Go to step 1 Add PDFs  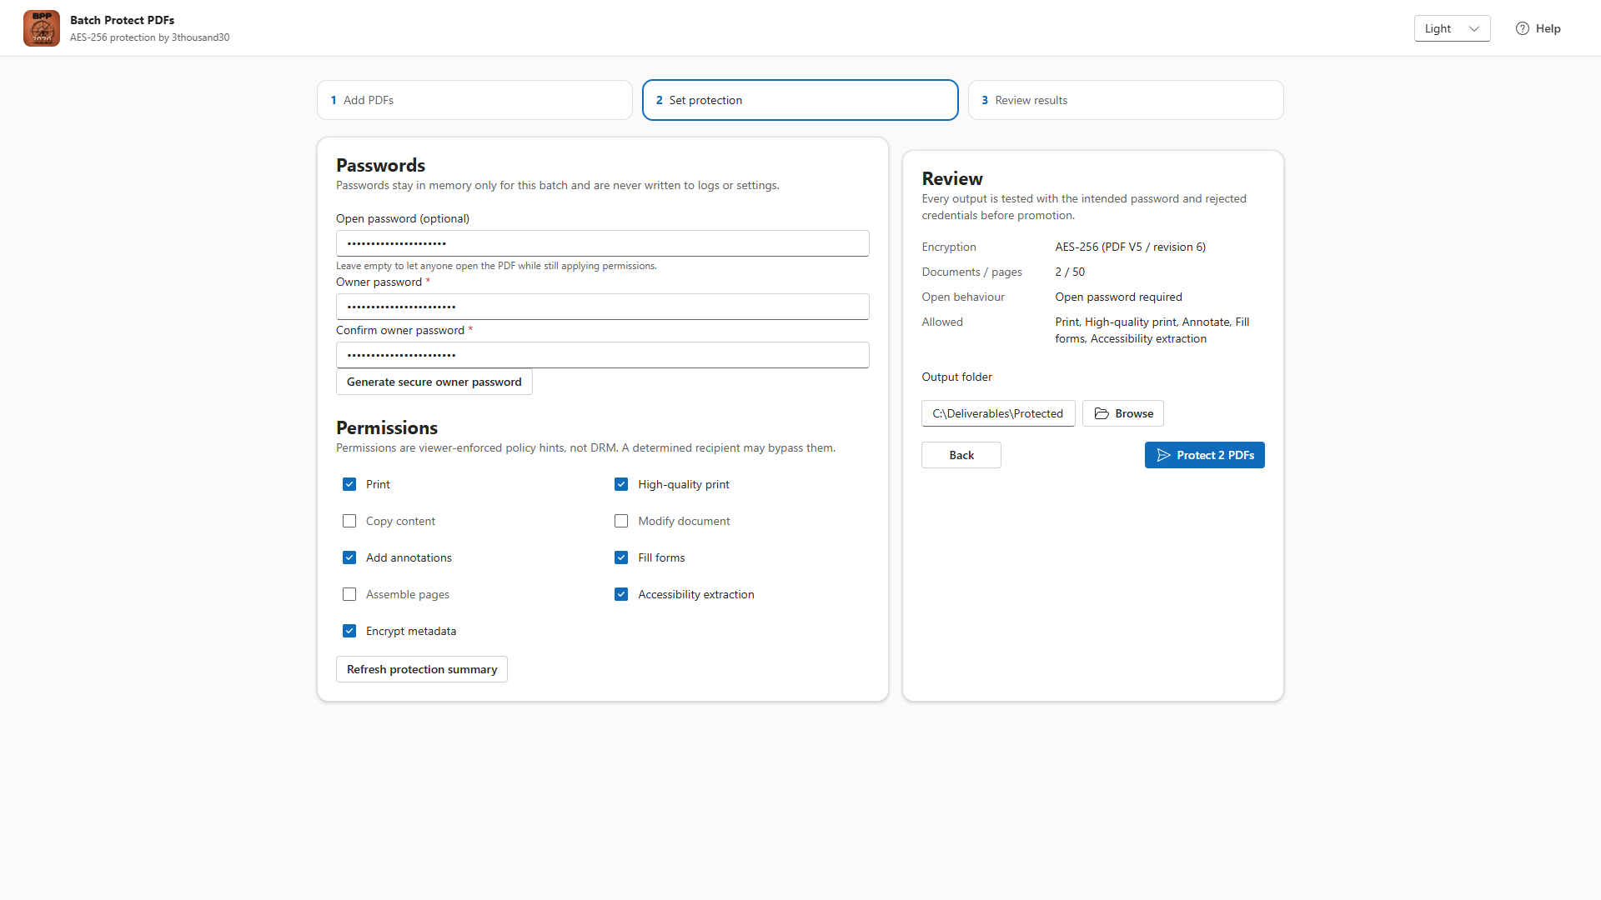(474, 100)
